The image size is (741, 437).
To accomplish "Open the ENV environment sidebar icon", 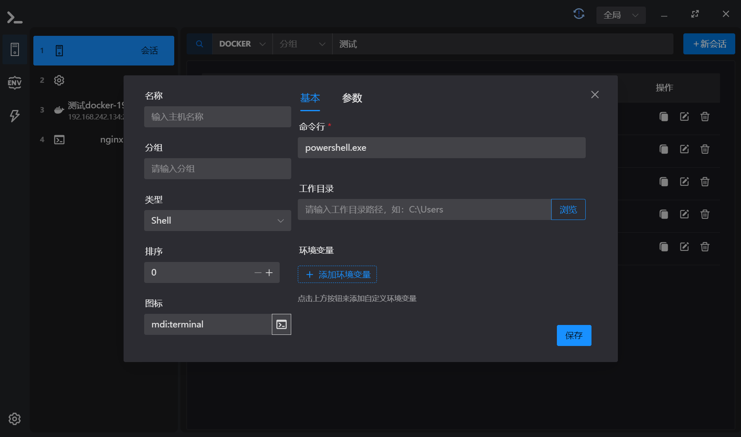I will click(14, 83).
